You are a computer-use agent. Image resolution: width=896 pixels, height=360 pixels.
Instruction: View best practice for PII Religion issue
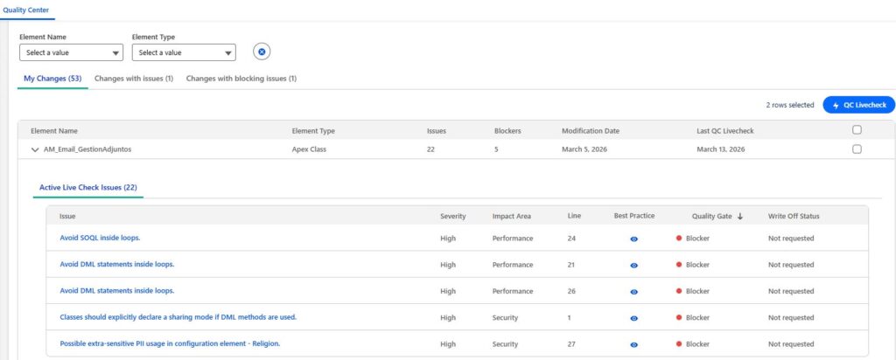tap(634, 344)
